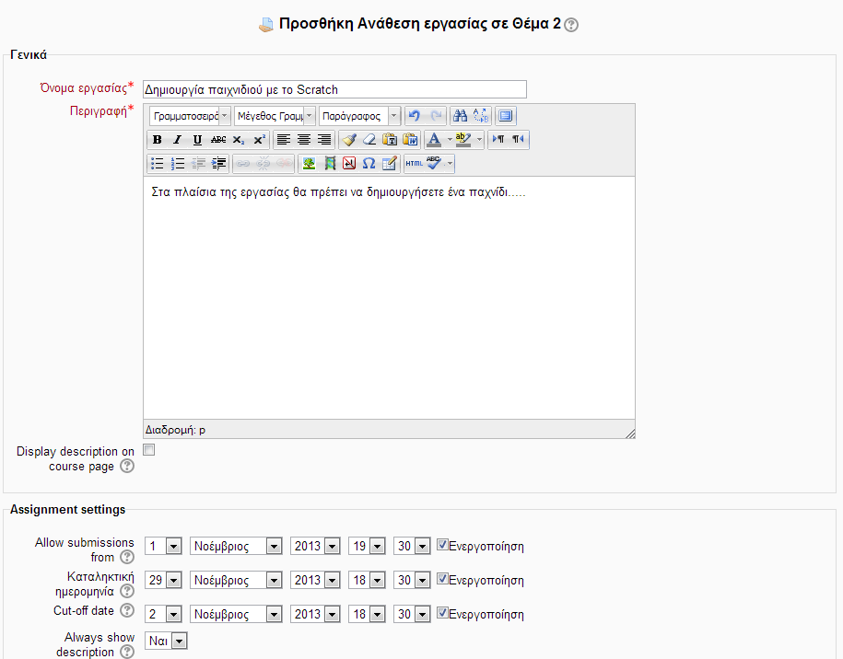Image resolution: width=843 pixels, height=659 pixels.
Task: Open find with the binoculars icon
Action: click(460, 115)
